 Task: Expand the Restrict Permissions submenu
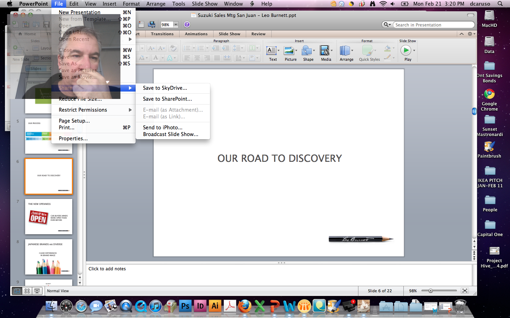(x=93, y=110)
